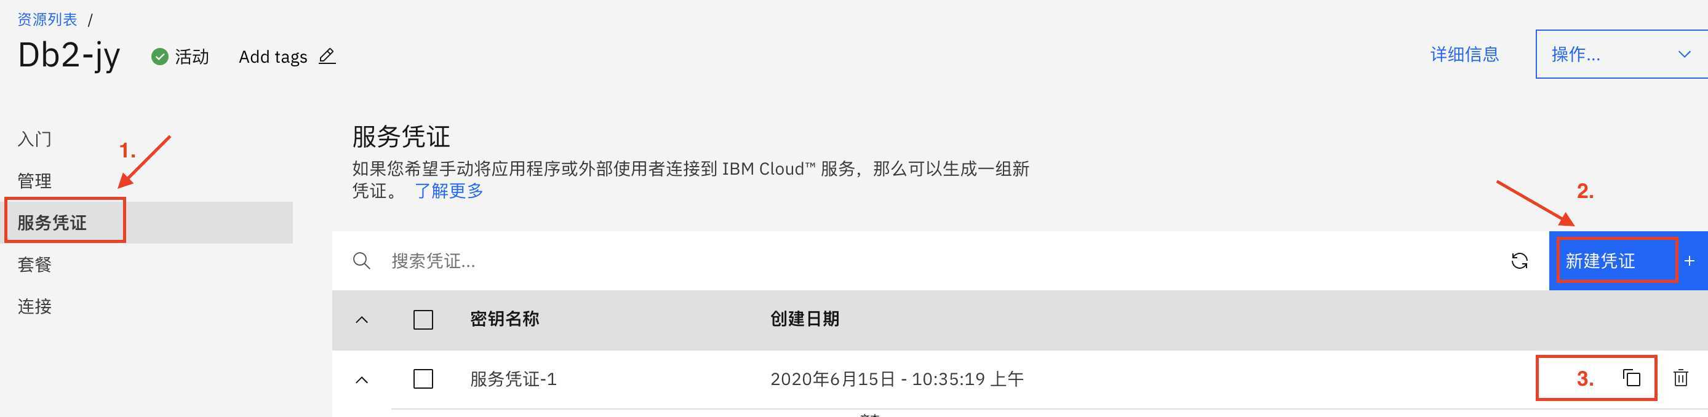The width and height of the screenshot is (1708, 417).
Task: Go back to the 资源列表 breadcrumb
Action: click(x=47, y=19)
